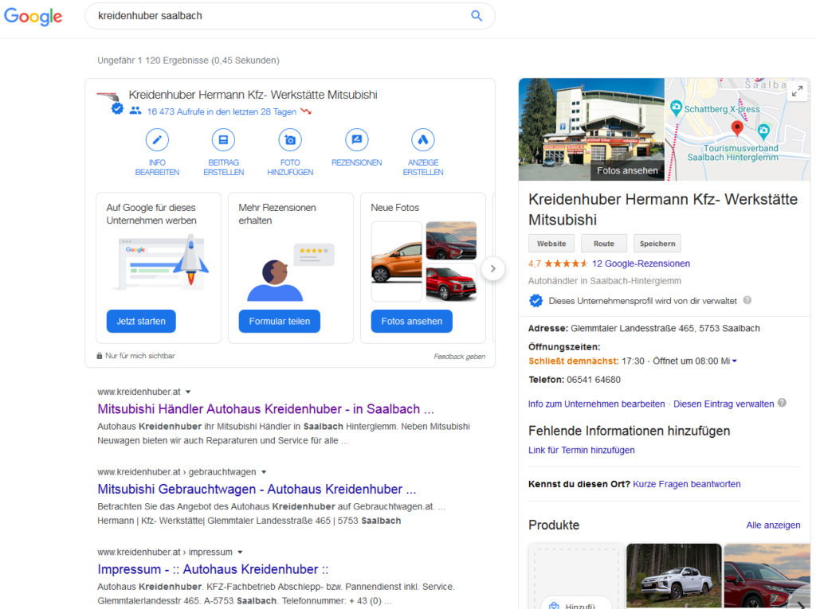Click the Beitrag erstellen icon
816x609 pixels.
(x=223, y=140)
